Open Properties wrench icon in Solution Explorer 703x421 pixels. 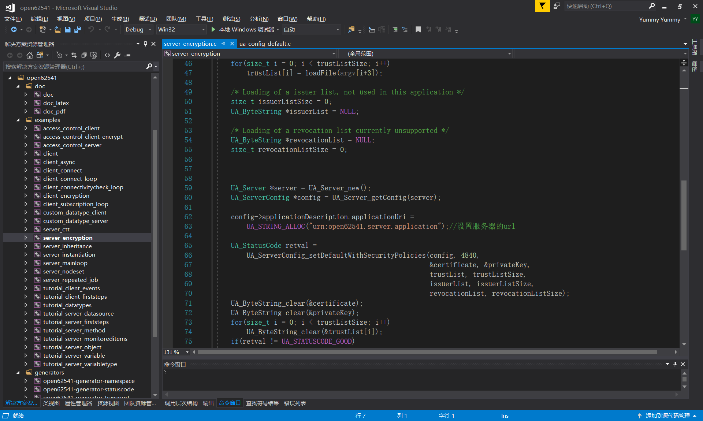[117, 55]
